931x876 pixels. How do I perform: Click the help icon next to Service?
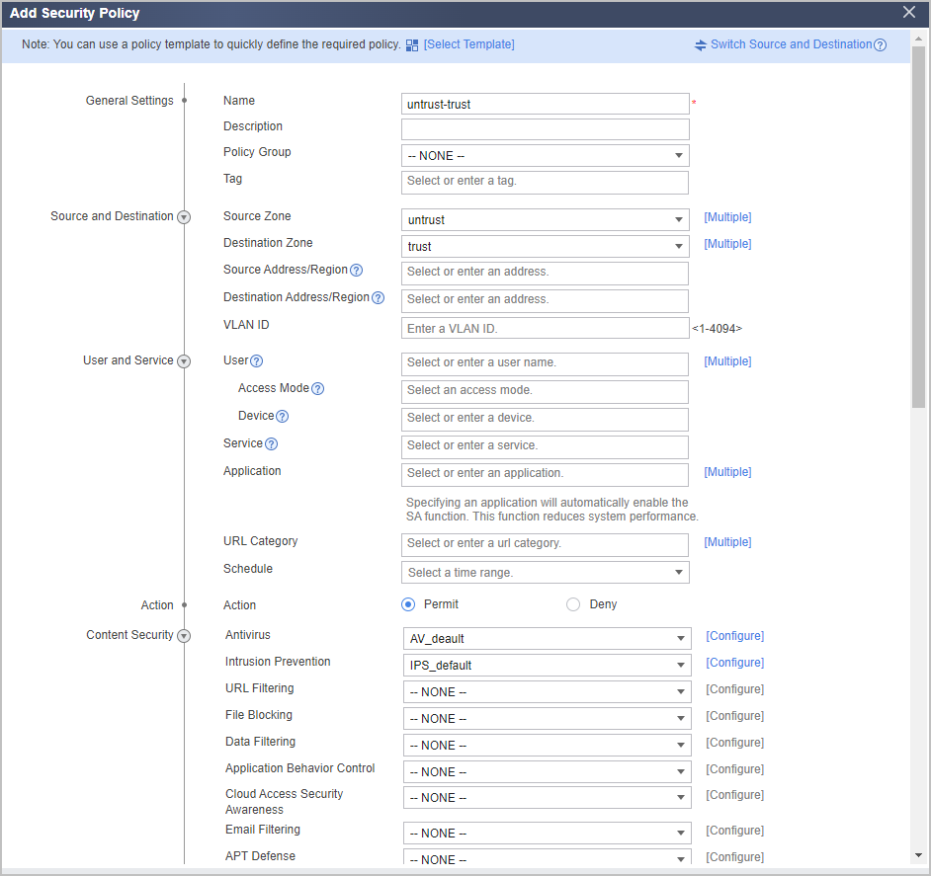click(x=272, y=444)
